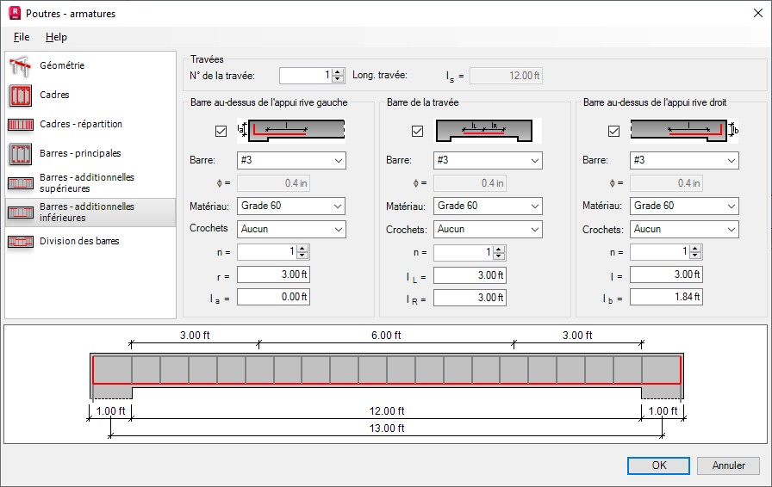The width and height of the screenshot is (772, 487).
Task: Click the right support bar diagram image
Action: (x=684, y=131)
